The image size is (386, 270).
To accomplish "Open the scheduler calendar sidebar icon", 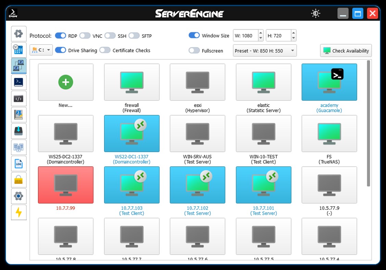I will coord(19,49).
